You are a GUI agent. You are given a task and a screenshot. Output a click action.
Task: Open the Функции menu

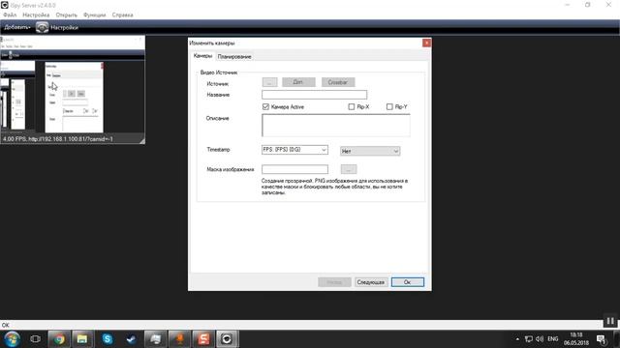[95, 15]
